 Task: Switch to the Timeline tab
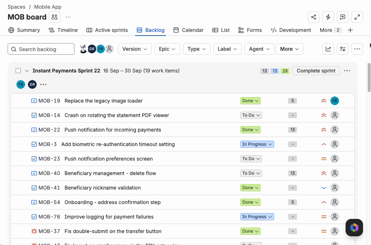click(63, 30)
